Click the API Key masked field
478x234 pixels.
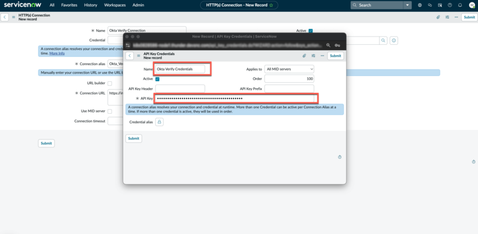coord(235,99)
